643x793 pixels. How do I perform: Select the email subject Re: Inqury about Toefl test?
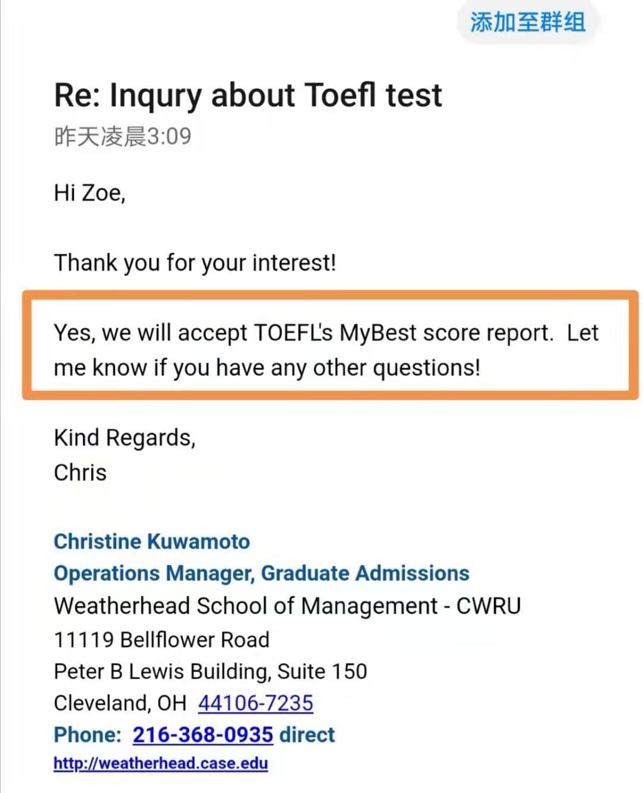point(248,96)
